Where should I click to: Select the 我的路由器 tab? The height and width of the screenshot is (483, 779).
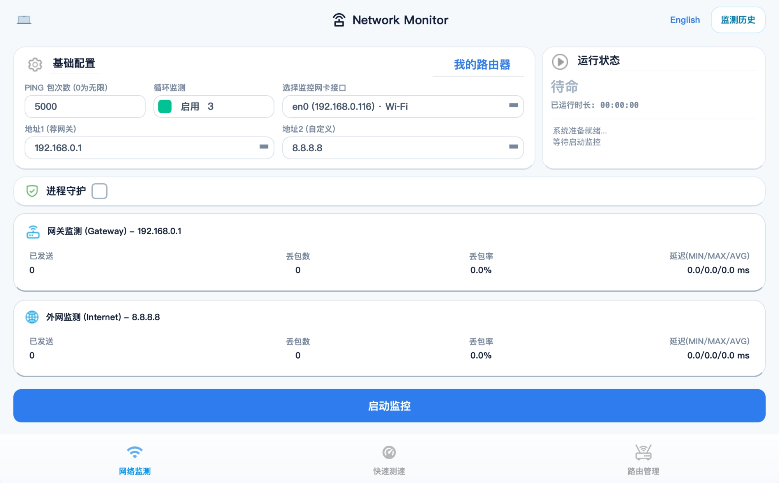(x=483, y=65)
